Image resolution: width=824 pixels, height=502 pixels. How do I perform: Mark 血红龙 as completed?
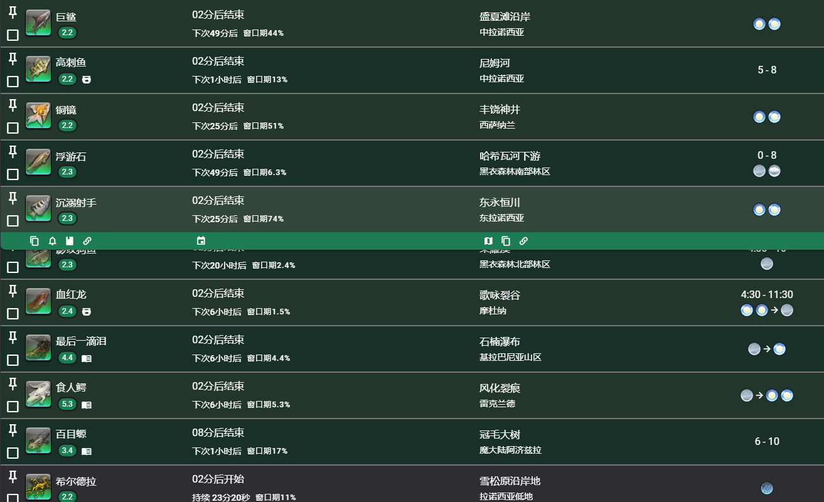click(x=13, y=314)
